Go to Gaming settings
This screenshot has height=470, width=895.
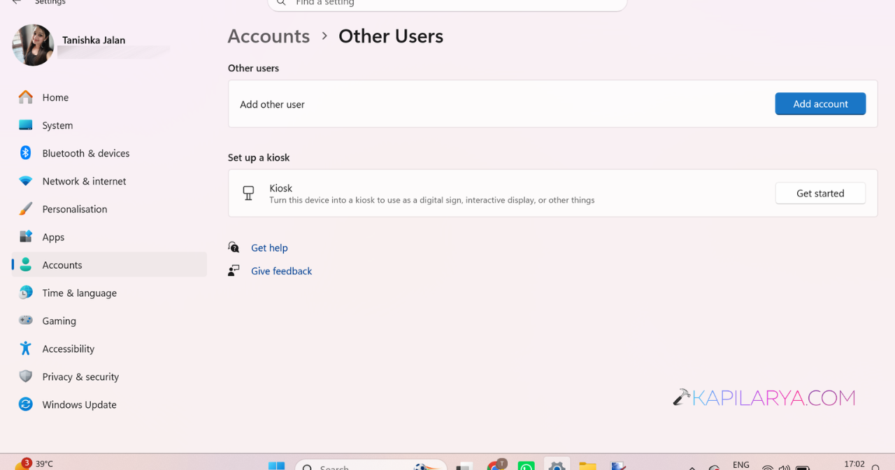[109, 321]
